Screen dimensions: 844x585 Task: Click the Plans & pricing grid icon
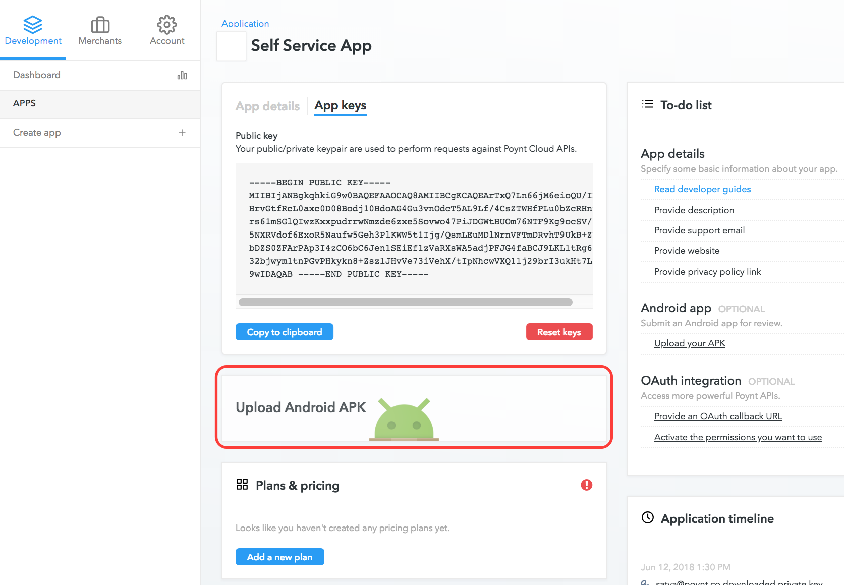[x=242, y=485]
